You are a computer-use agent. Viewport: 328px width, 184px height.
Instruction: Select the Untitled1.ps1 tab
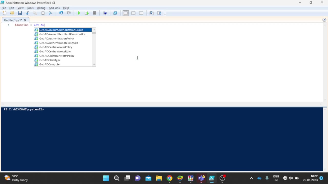(x=13, y=20)
